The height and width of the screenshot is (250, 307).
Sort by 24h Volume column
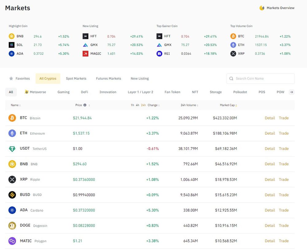[x=189, y=105]
